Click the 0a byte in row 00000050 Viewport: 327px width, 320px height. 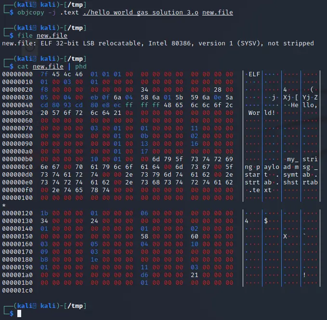[129, 113]
